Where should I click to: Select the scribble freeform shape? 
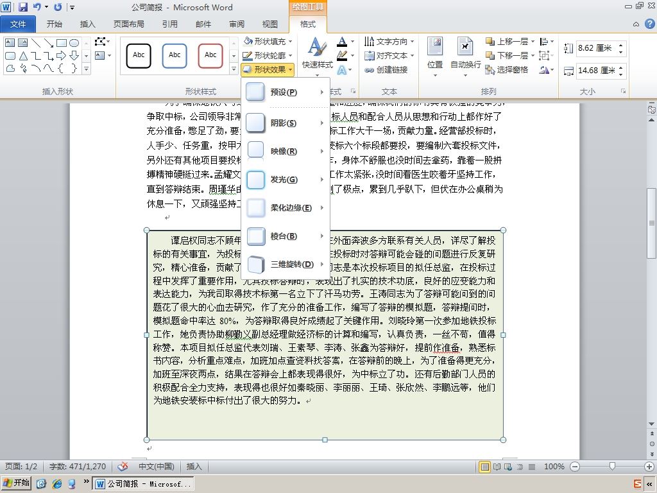click(x=22, y=68)
